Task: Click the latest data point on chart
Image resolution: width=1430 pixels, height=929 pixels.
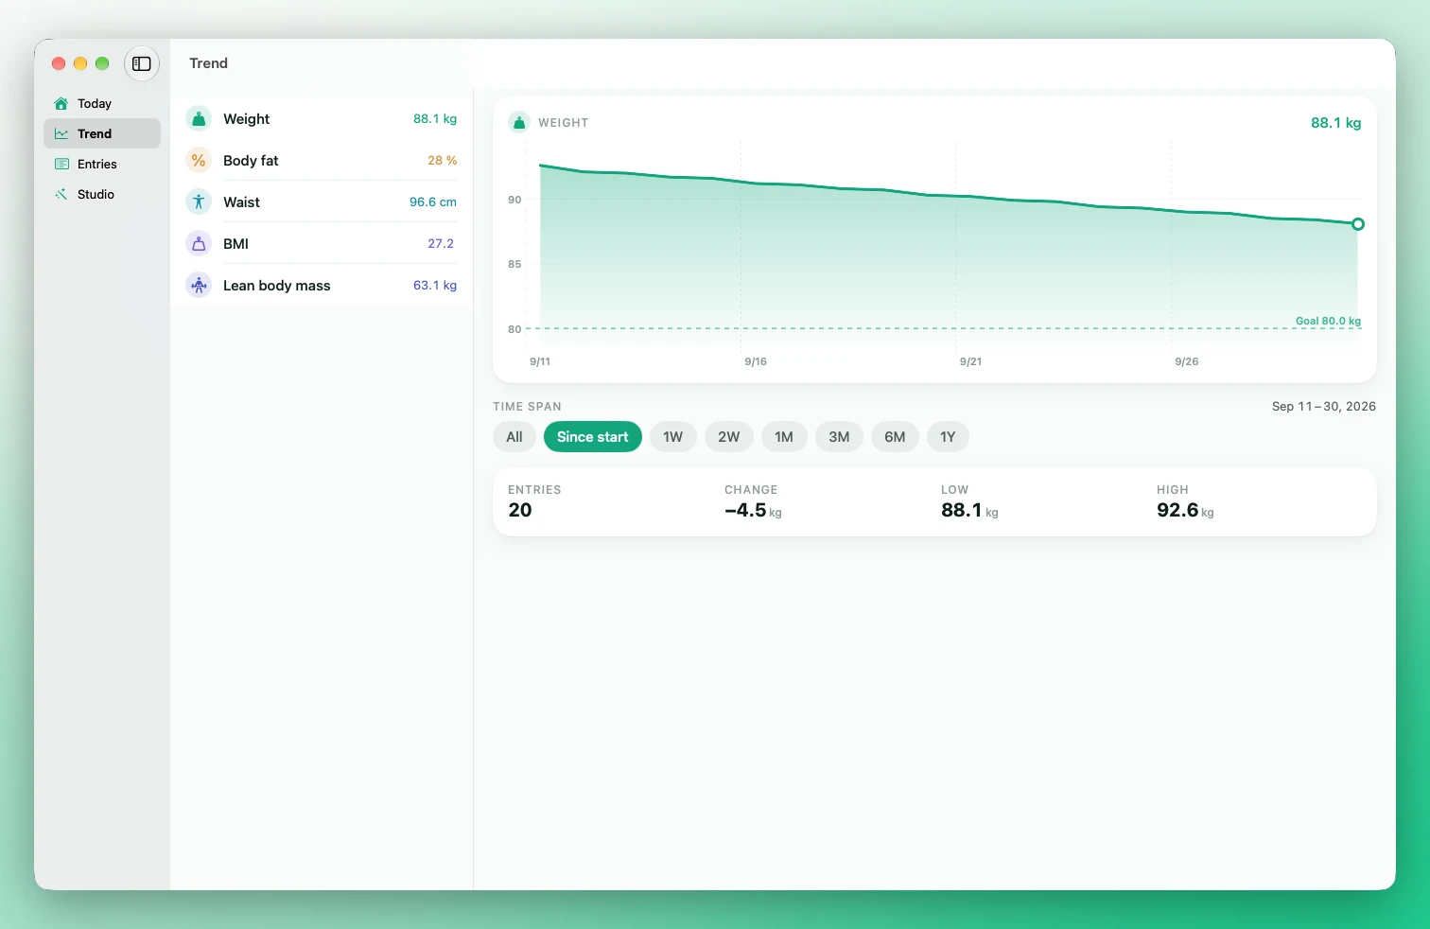Action: (1358, 224)
